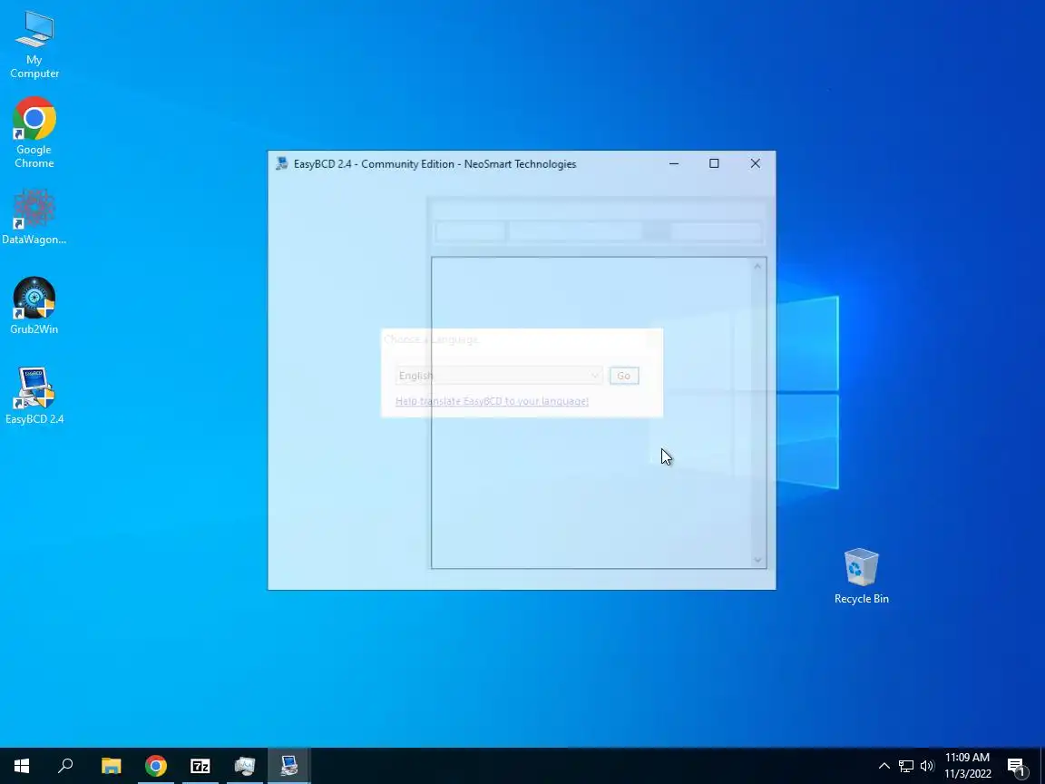
Task: Open the EasyBCD 2.4 desktop shortcut
Action: click(34, 396)
